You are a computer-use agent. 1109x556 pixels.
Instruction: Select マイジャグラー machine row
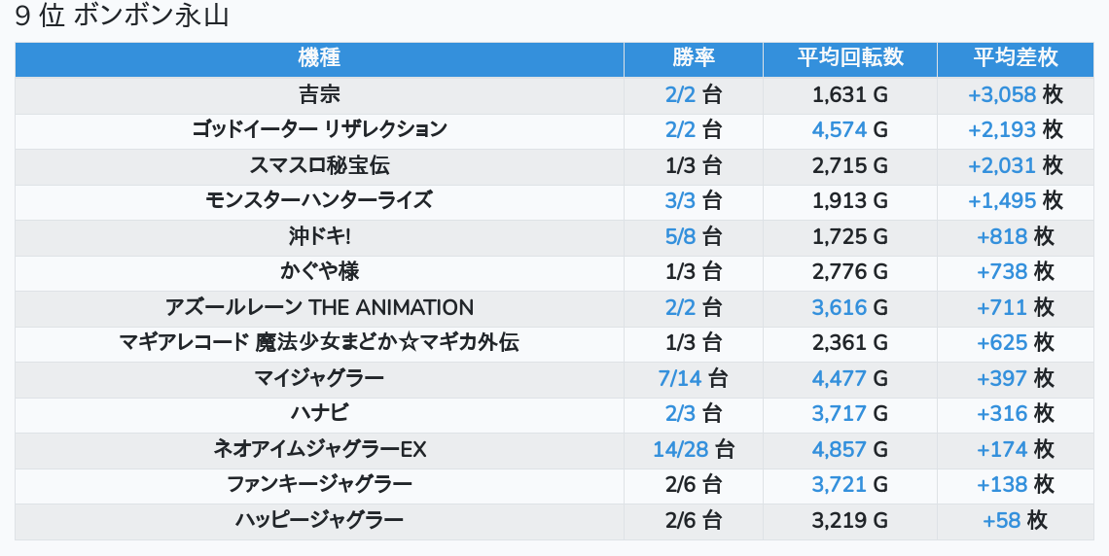(319, 378)
